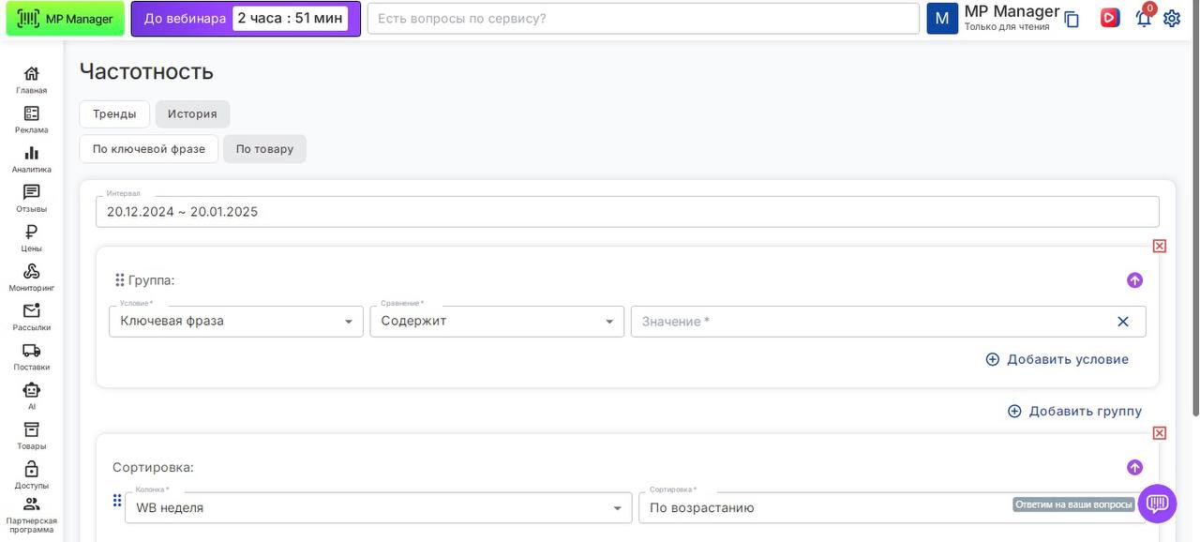Click the Интервал date range field
1200x542 pixels.
coord(626,212)
